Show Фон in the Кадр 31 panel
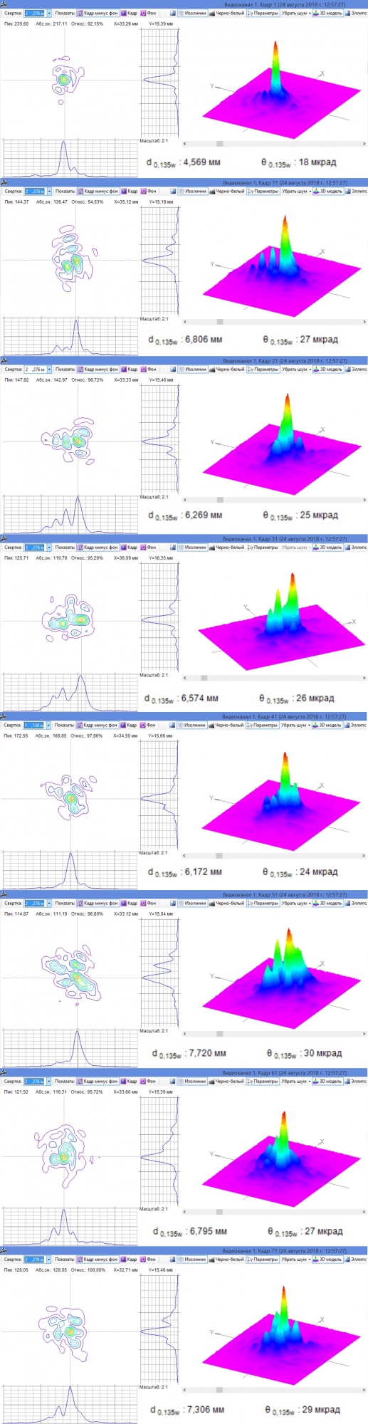This screenshot has width=368, height=1424. (149, 547)
